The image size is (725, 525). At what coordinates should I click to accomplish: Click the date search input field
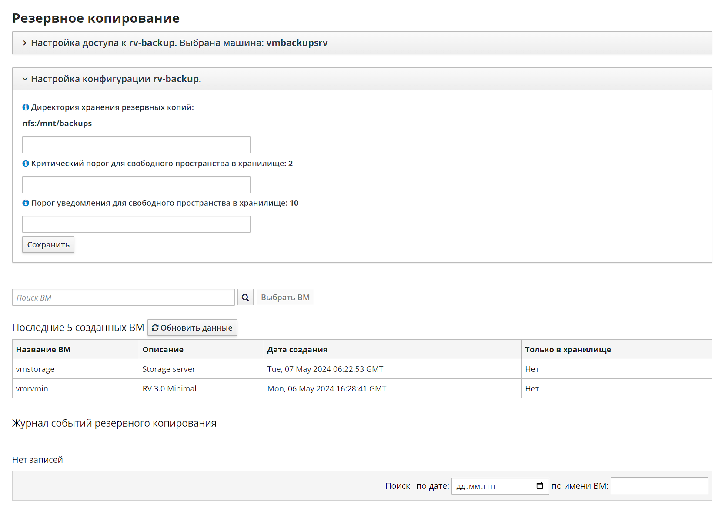click(491, 486)
